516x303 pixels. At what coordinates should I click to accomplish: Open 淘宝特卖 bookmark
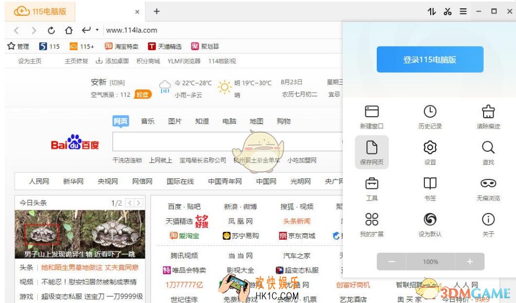(121, 47)
